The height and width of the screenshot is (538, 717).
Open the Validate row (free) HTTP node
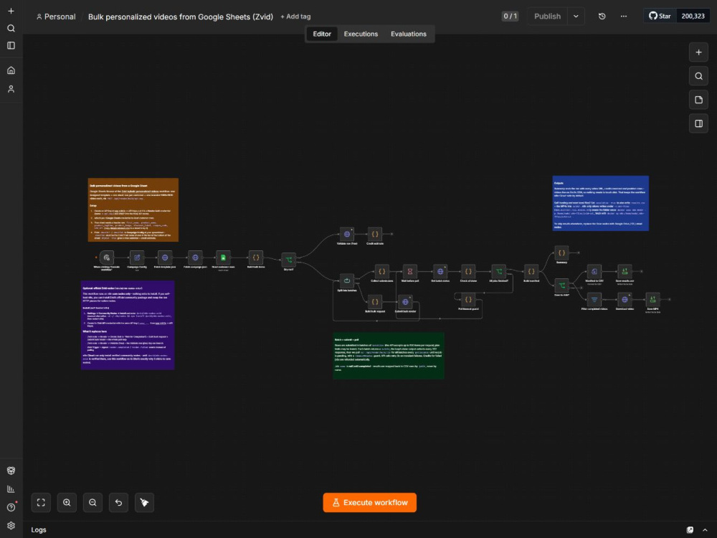tap(347, 235)
